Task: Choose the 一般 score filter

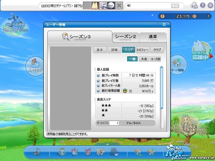Action: point(132,59)
